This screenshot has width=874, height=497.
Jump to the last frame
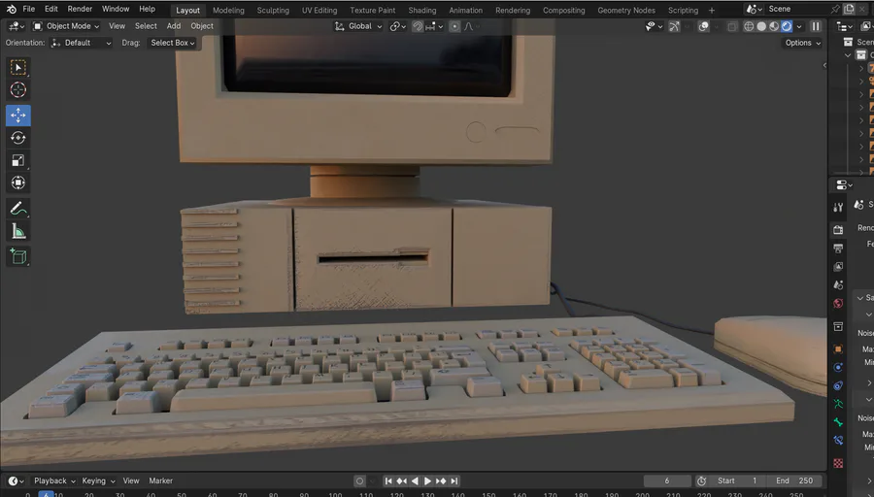[454, 480]
